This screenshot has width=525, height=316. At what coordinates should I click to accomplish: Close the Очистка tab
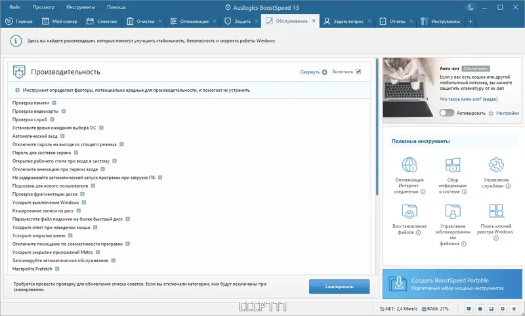pyautogui.click(x=160, y=21)
